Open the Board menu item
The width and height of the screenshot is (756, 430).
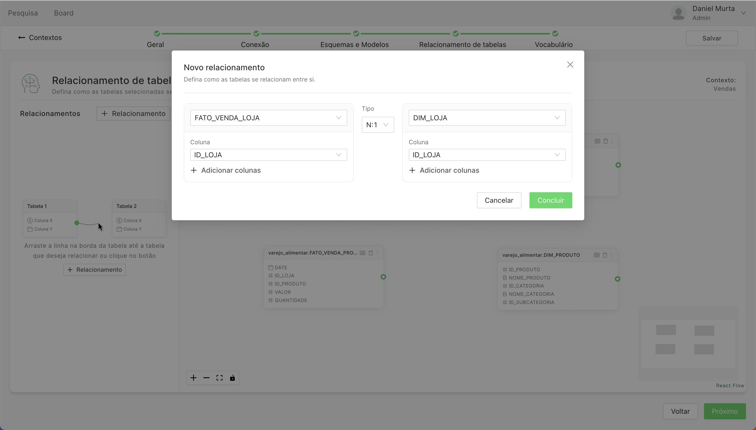click(x=63, y=13)
